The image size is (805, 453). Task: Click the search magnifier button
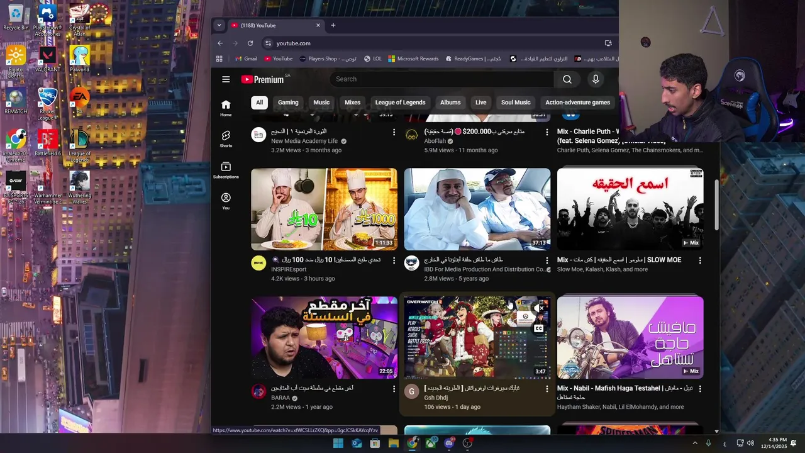(567, 79)
